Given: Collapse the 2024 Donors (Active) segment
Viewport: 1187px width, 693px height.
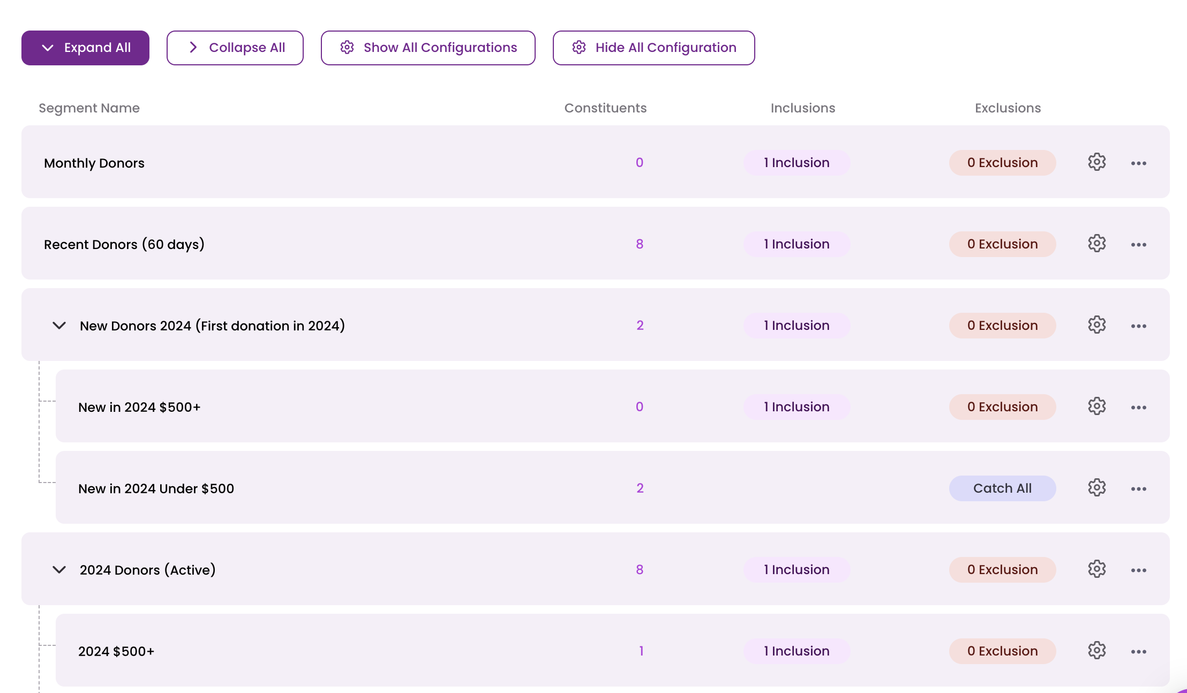Looking at the screenshot, I should click(x=59, y=570).
